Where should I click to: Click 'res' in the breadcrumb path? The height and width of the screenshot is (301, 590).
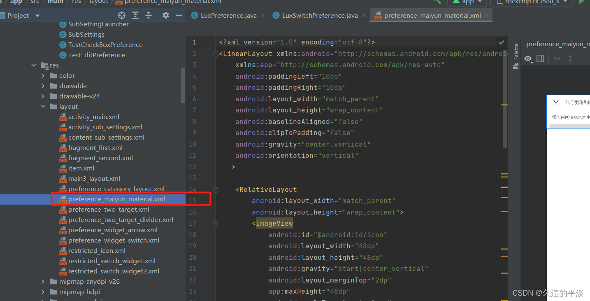tap(76, 2)
